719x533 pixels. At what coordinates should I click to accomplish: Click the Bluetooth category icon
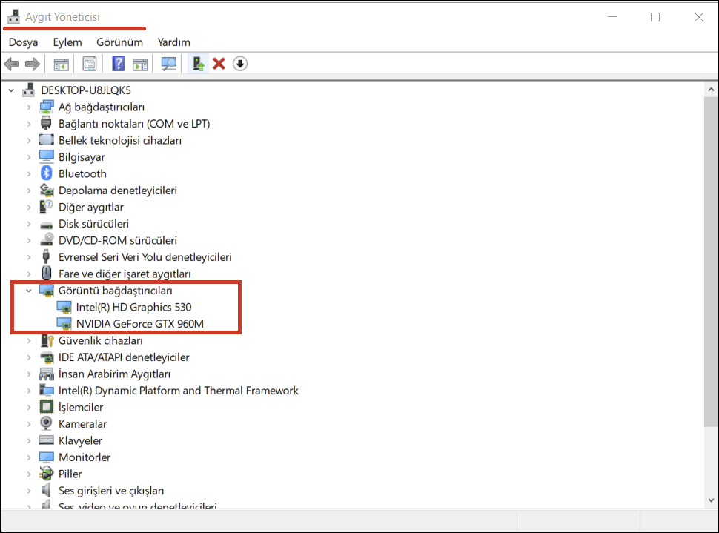pos(46,173)
